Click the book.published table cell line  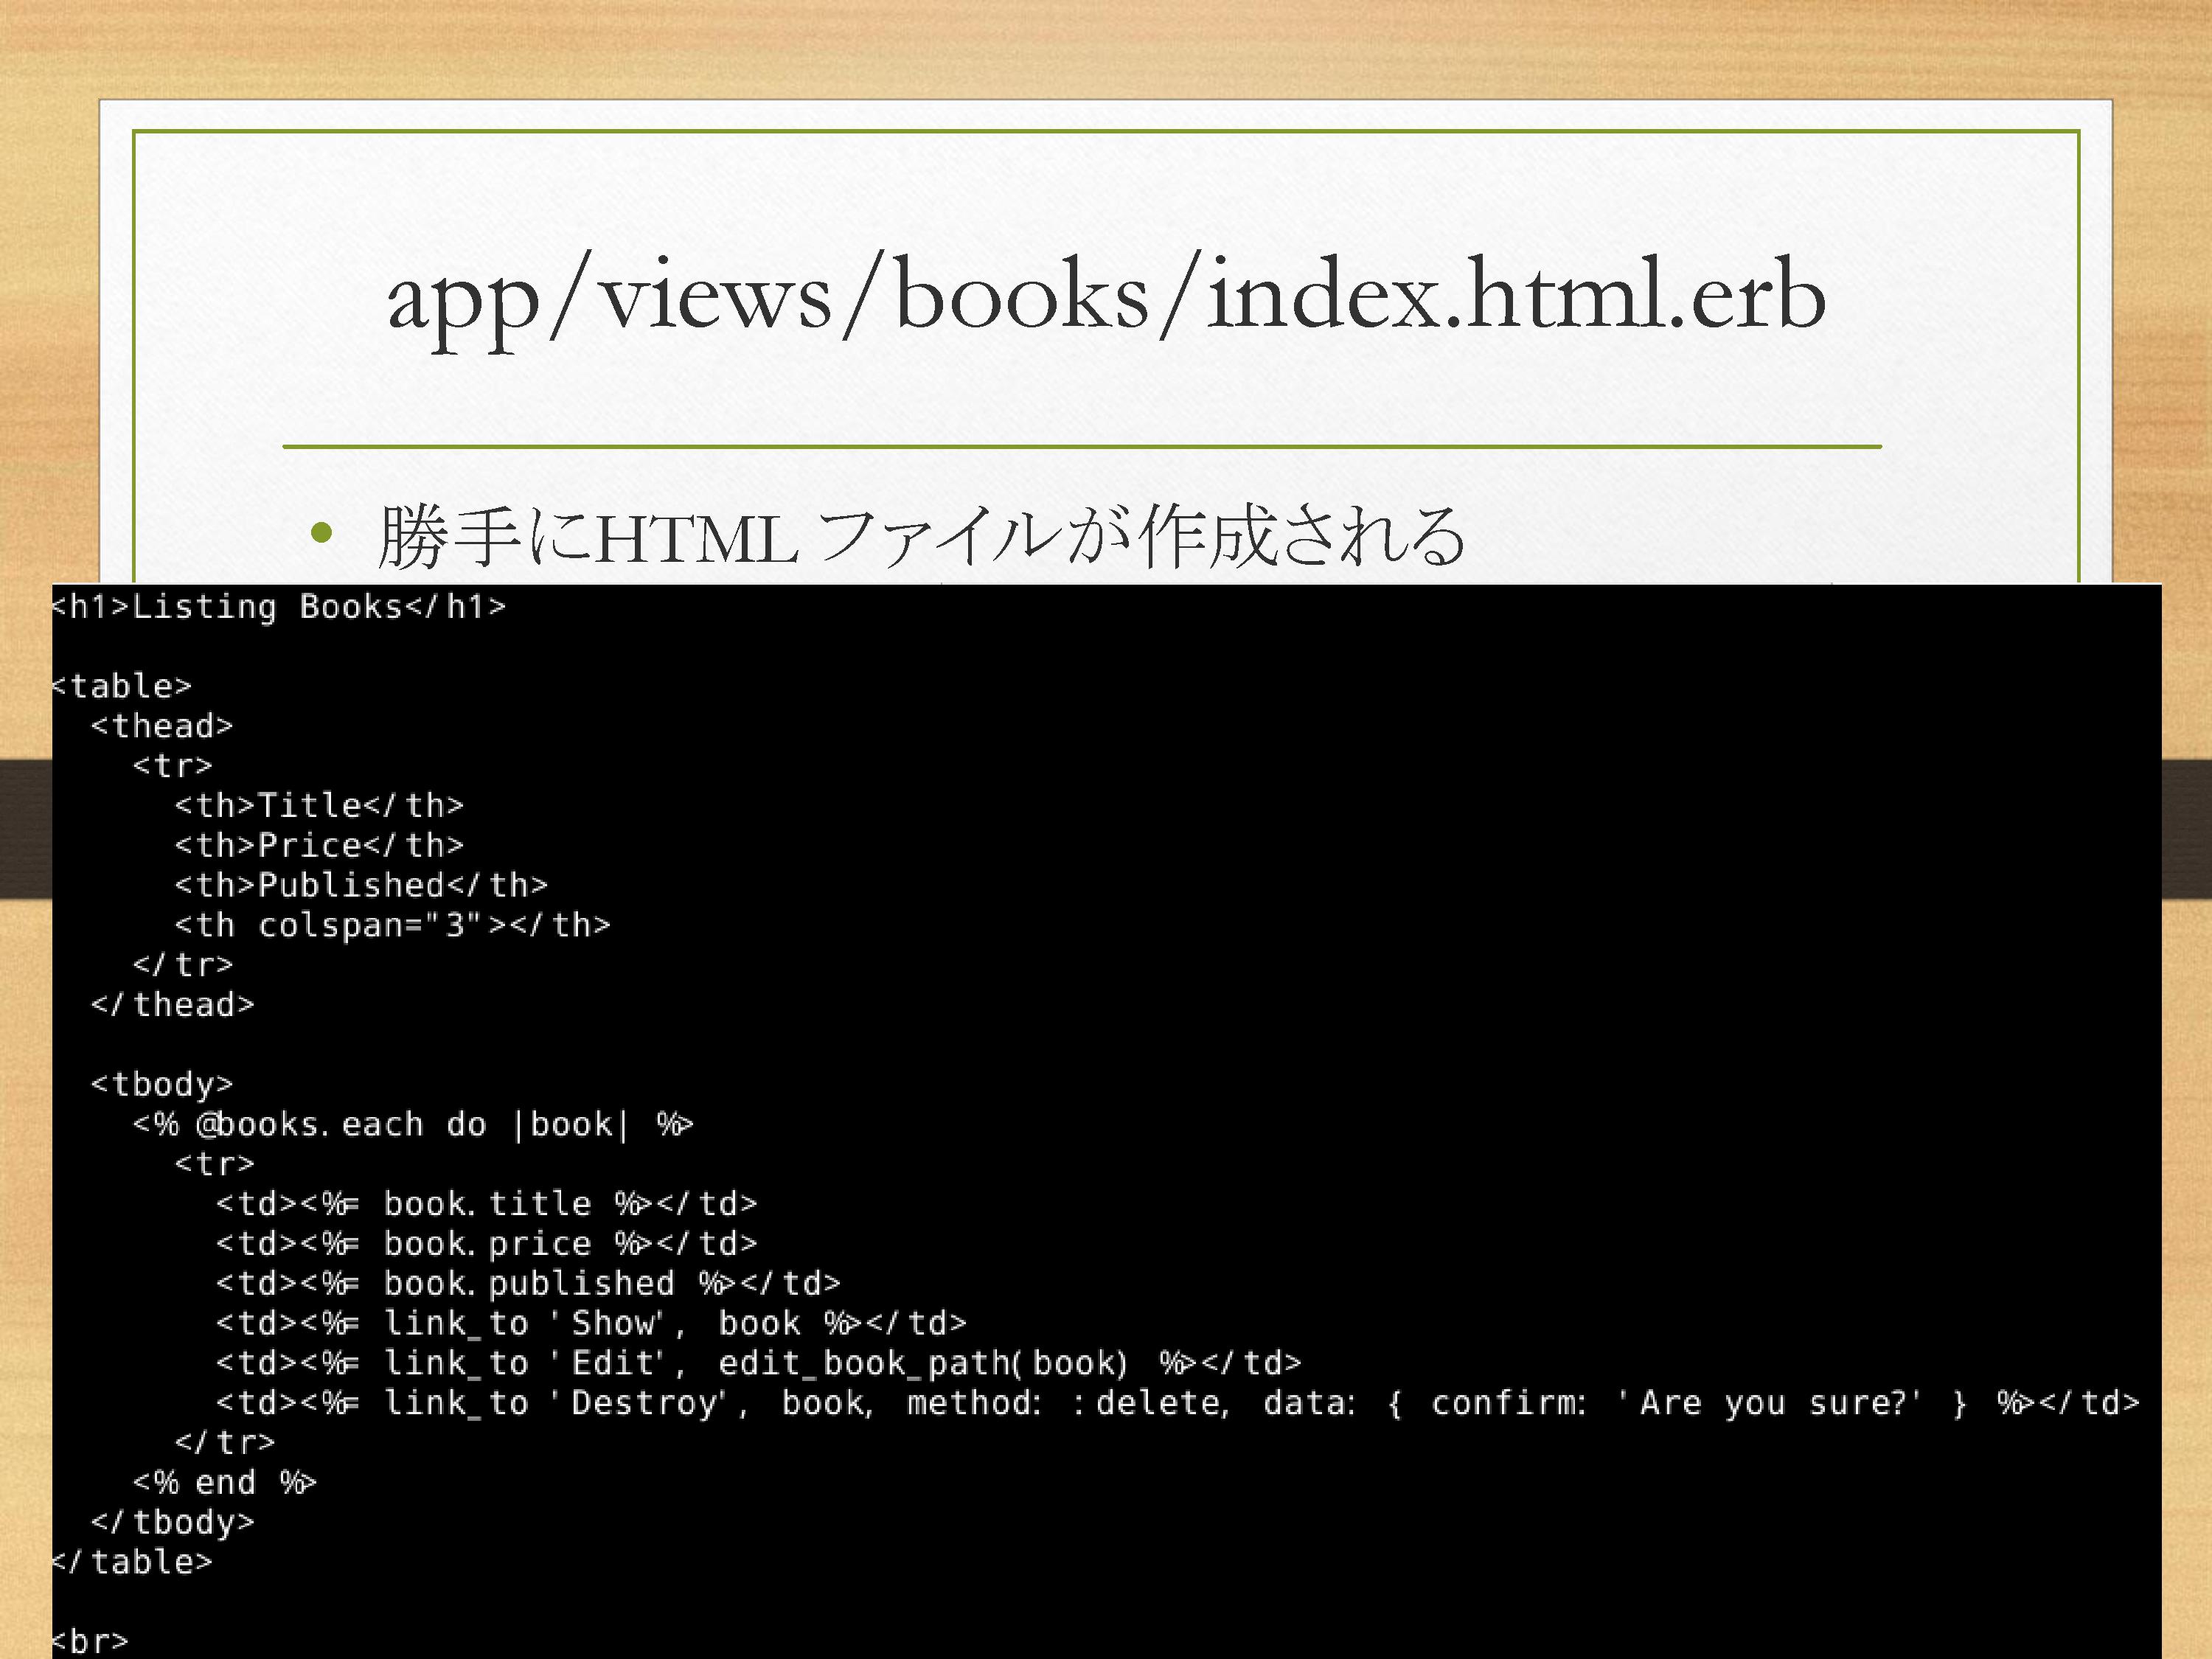pyautogui.click(x=529, y=1283)
